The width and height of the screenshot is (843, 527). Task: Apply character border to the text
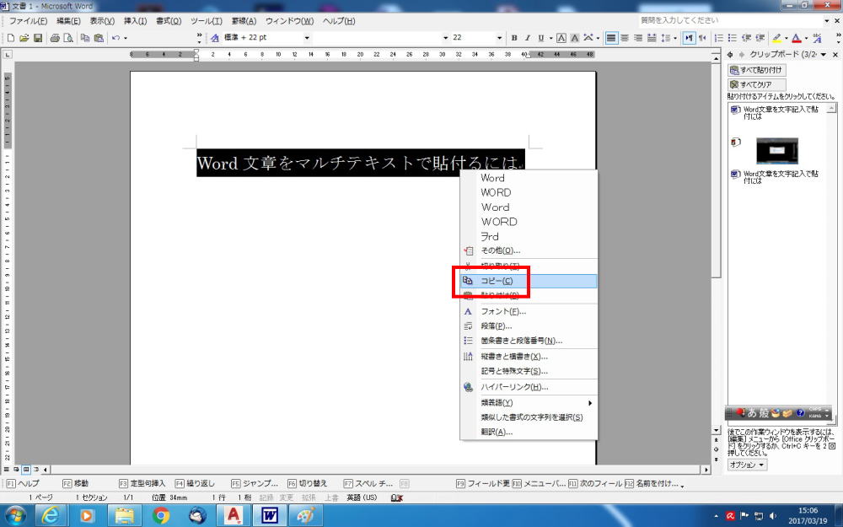[x=561, y=38]
